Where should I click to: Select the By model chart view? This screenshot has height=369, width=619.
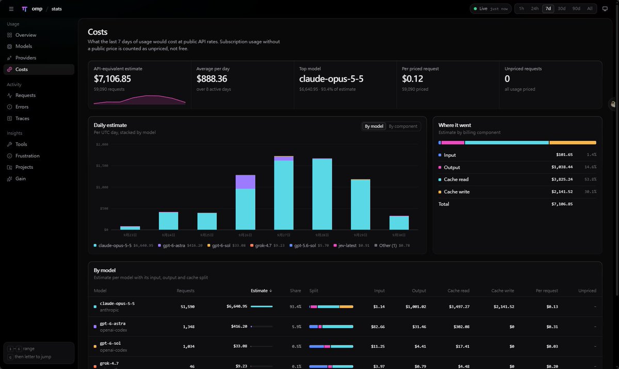point(374,126)
